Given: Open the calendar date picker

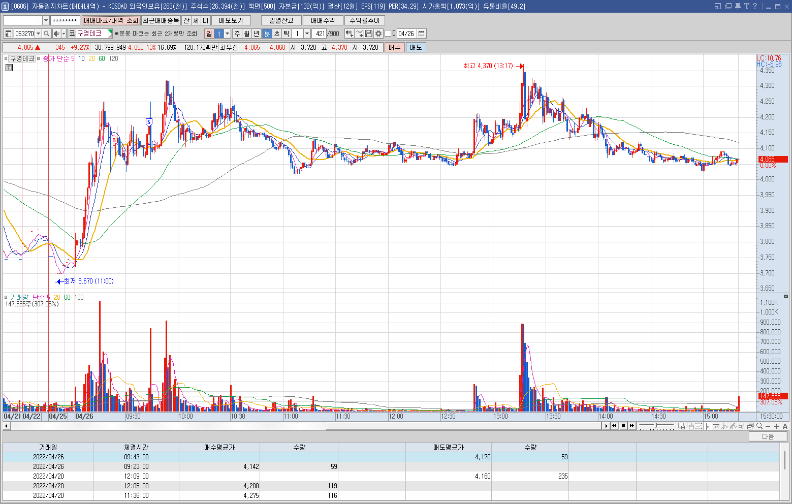Looking at the screenshot, I should point(421,34).
